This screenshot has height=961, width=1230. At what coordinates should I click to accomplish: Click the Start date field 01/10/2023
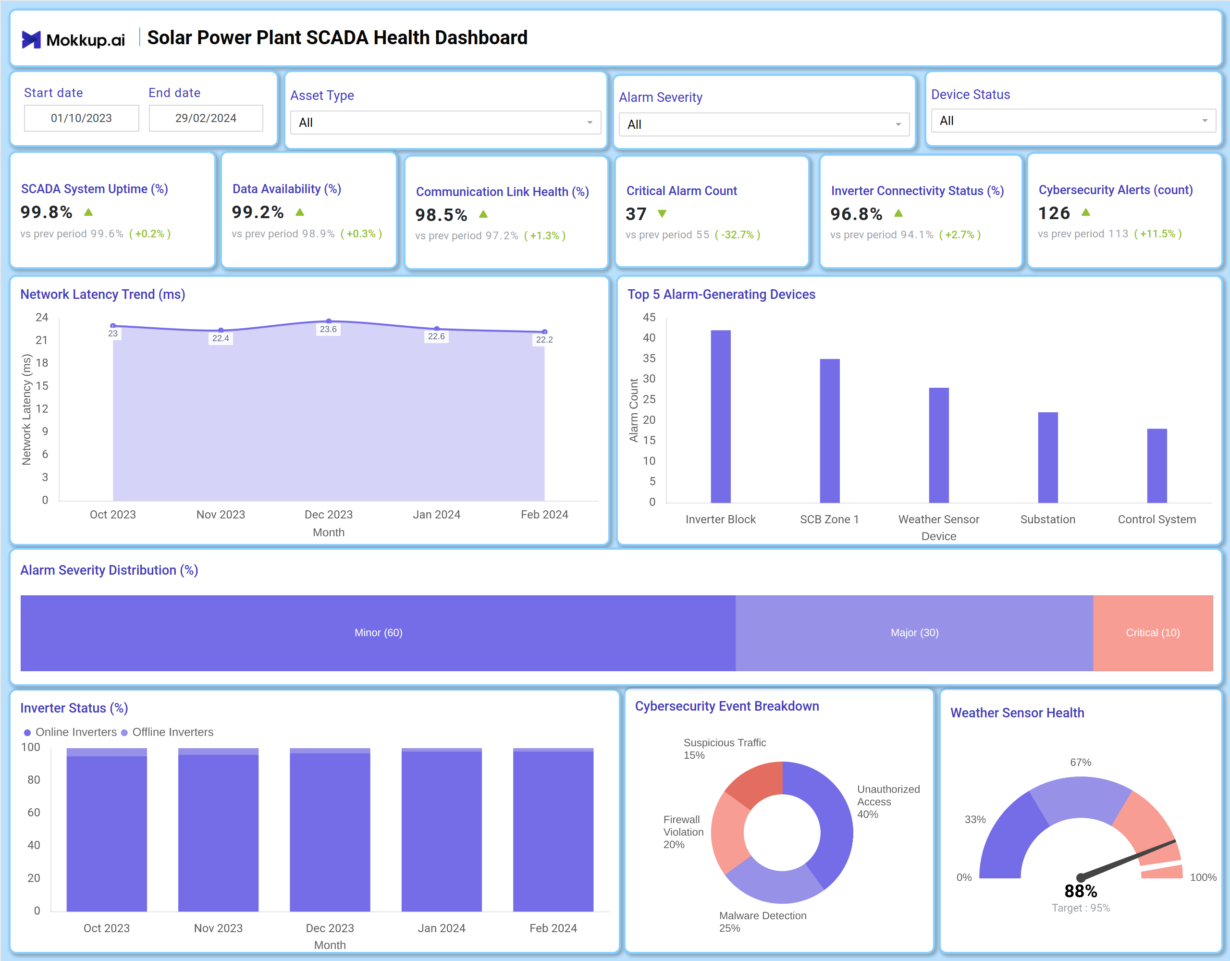pyautogui.click(x=82, y=118)
